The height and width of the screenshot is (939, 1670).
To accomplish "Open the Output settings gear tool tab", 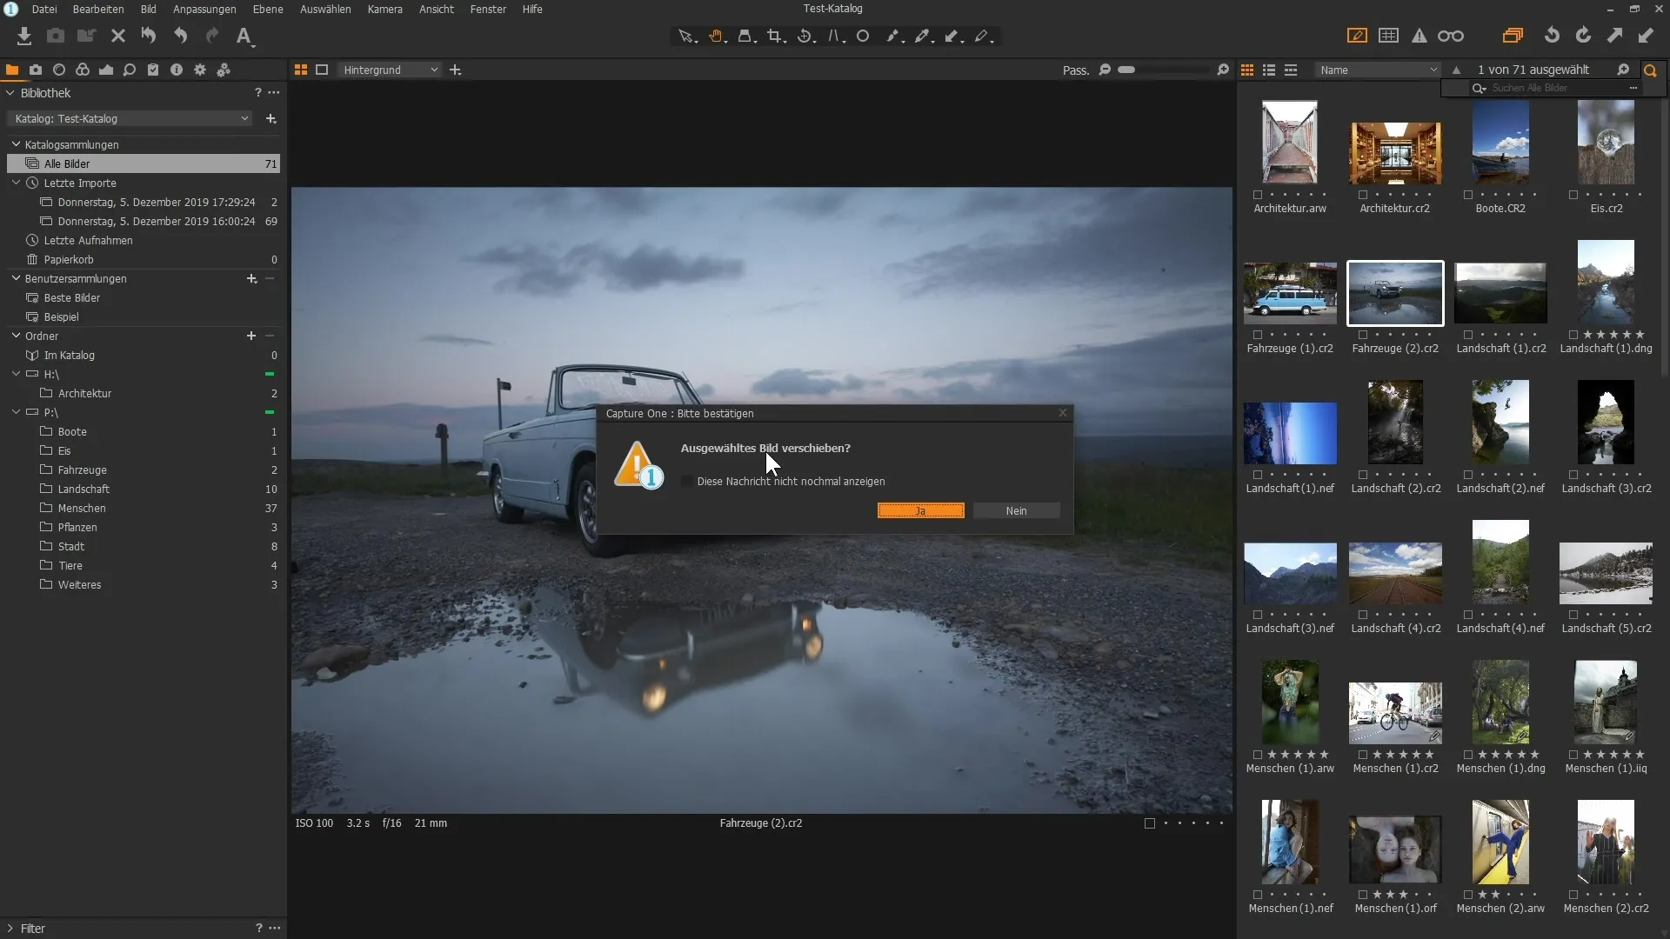I will 200,70.
